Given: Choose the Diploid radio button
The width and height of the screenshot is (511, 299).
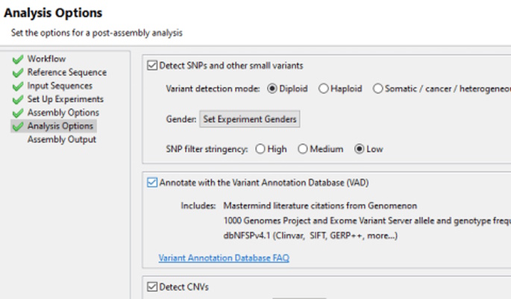Looking at the screenshot, I should pos(272,89).
